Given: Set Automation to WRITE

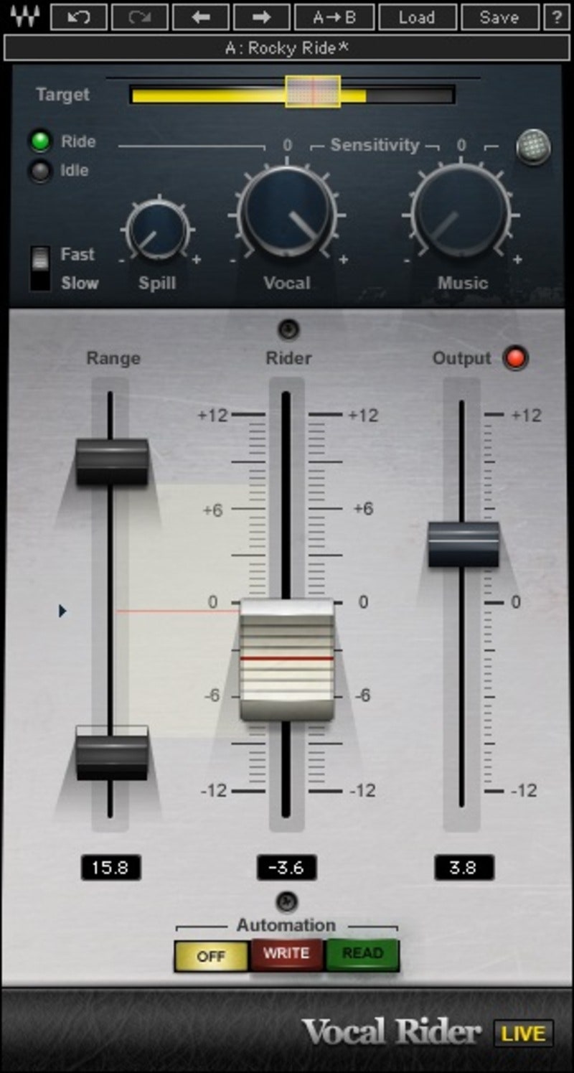Looking at the screenshot, I should click(286, 954).
